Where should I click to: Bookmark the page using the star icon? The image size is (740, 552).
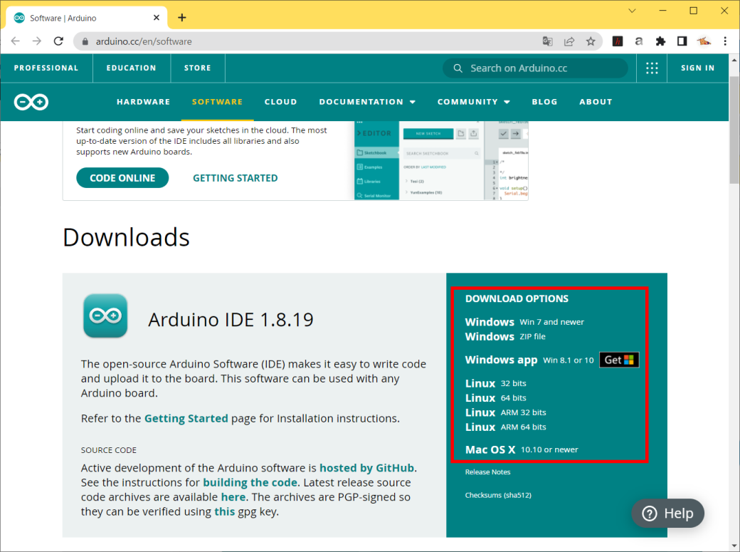pyautogui.click(x=590, y=41)
